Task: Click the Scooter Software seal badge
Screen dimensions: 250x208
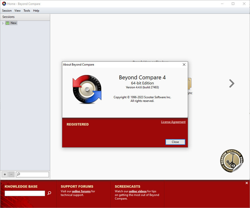Action: coord(232,161)
